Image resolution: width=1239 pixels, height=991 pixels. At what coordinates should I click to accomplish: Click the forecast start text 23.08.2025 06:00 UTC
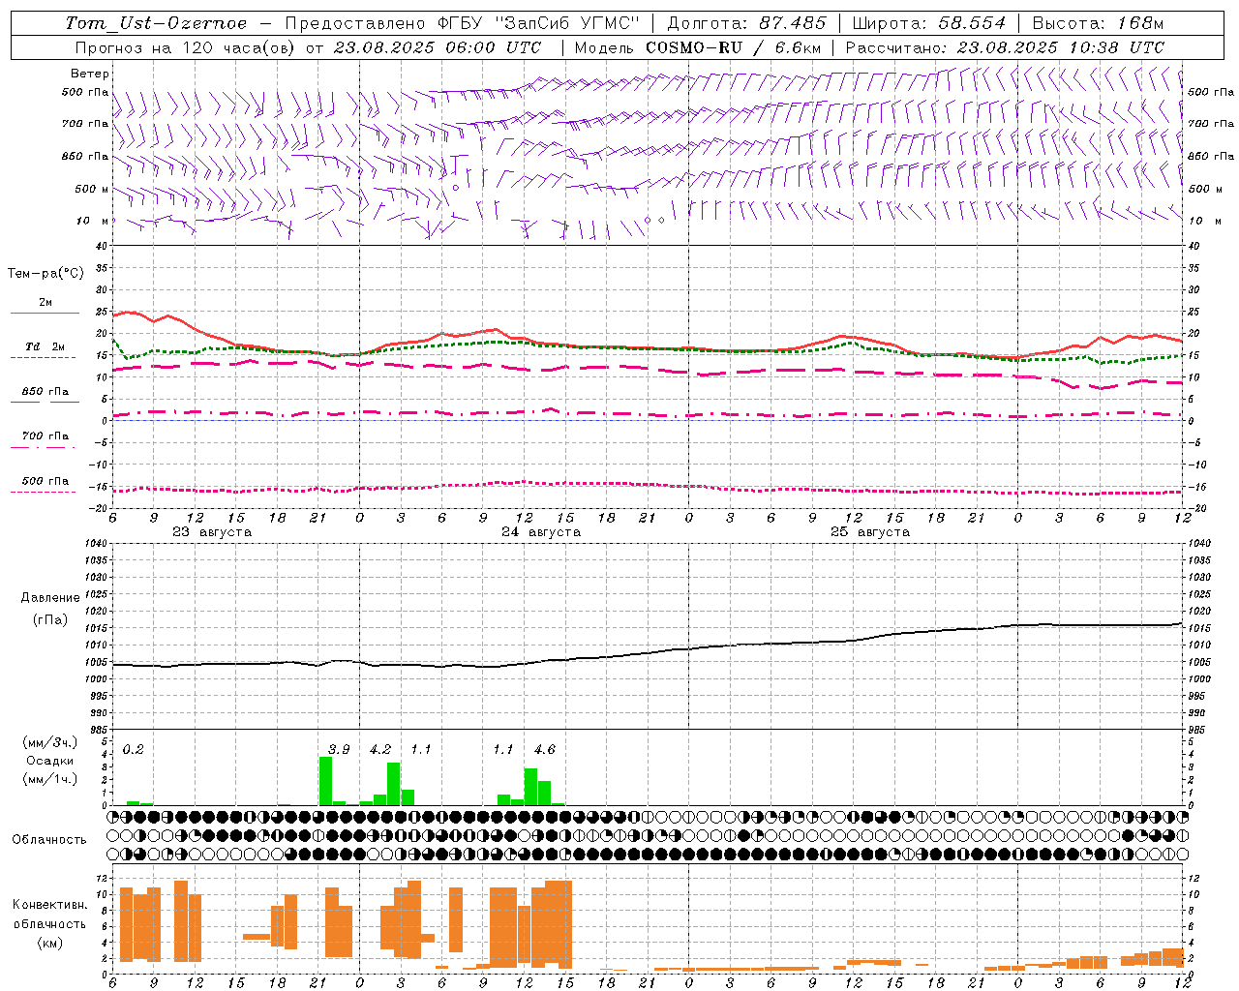pyautogui.click(x=438, y=47)
